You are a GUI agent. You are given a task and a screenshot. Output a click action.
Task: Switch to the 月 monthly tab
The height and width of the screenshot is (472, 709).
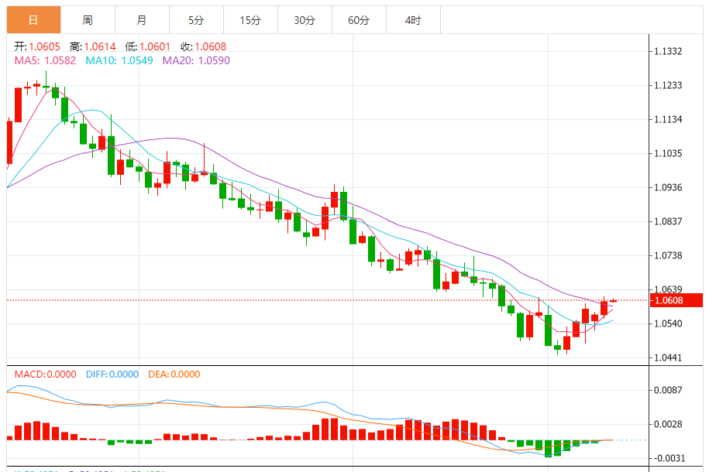tap(142, 20)
